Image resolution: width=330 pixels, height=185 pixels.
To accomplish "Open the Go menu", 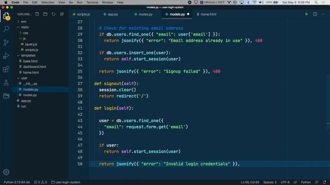I will pyautogui.click(x=71, y=2).
